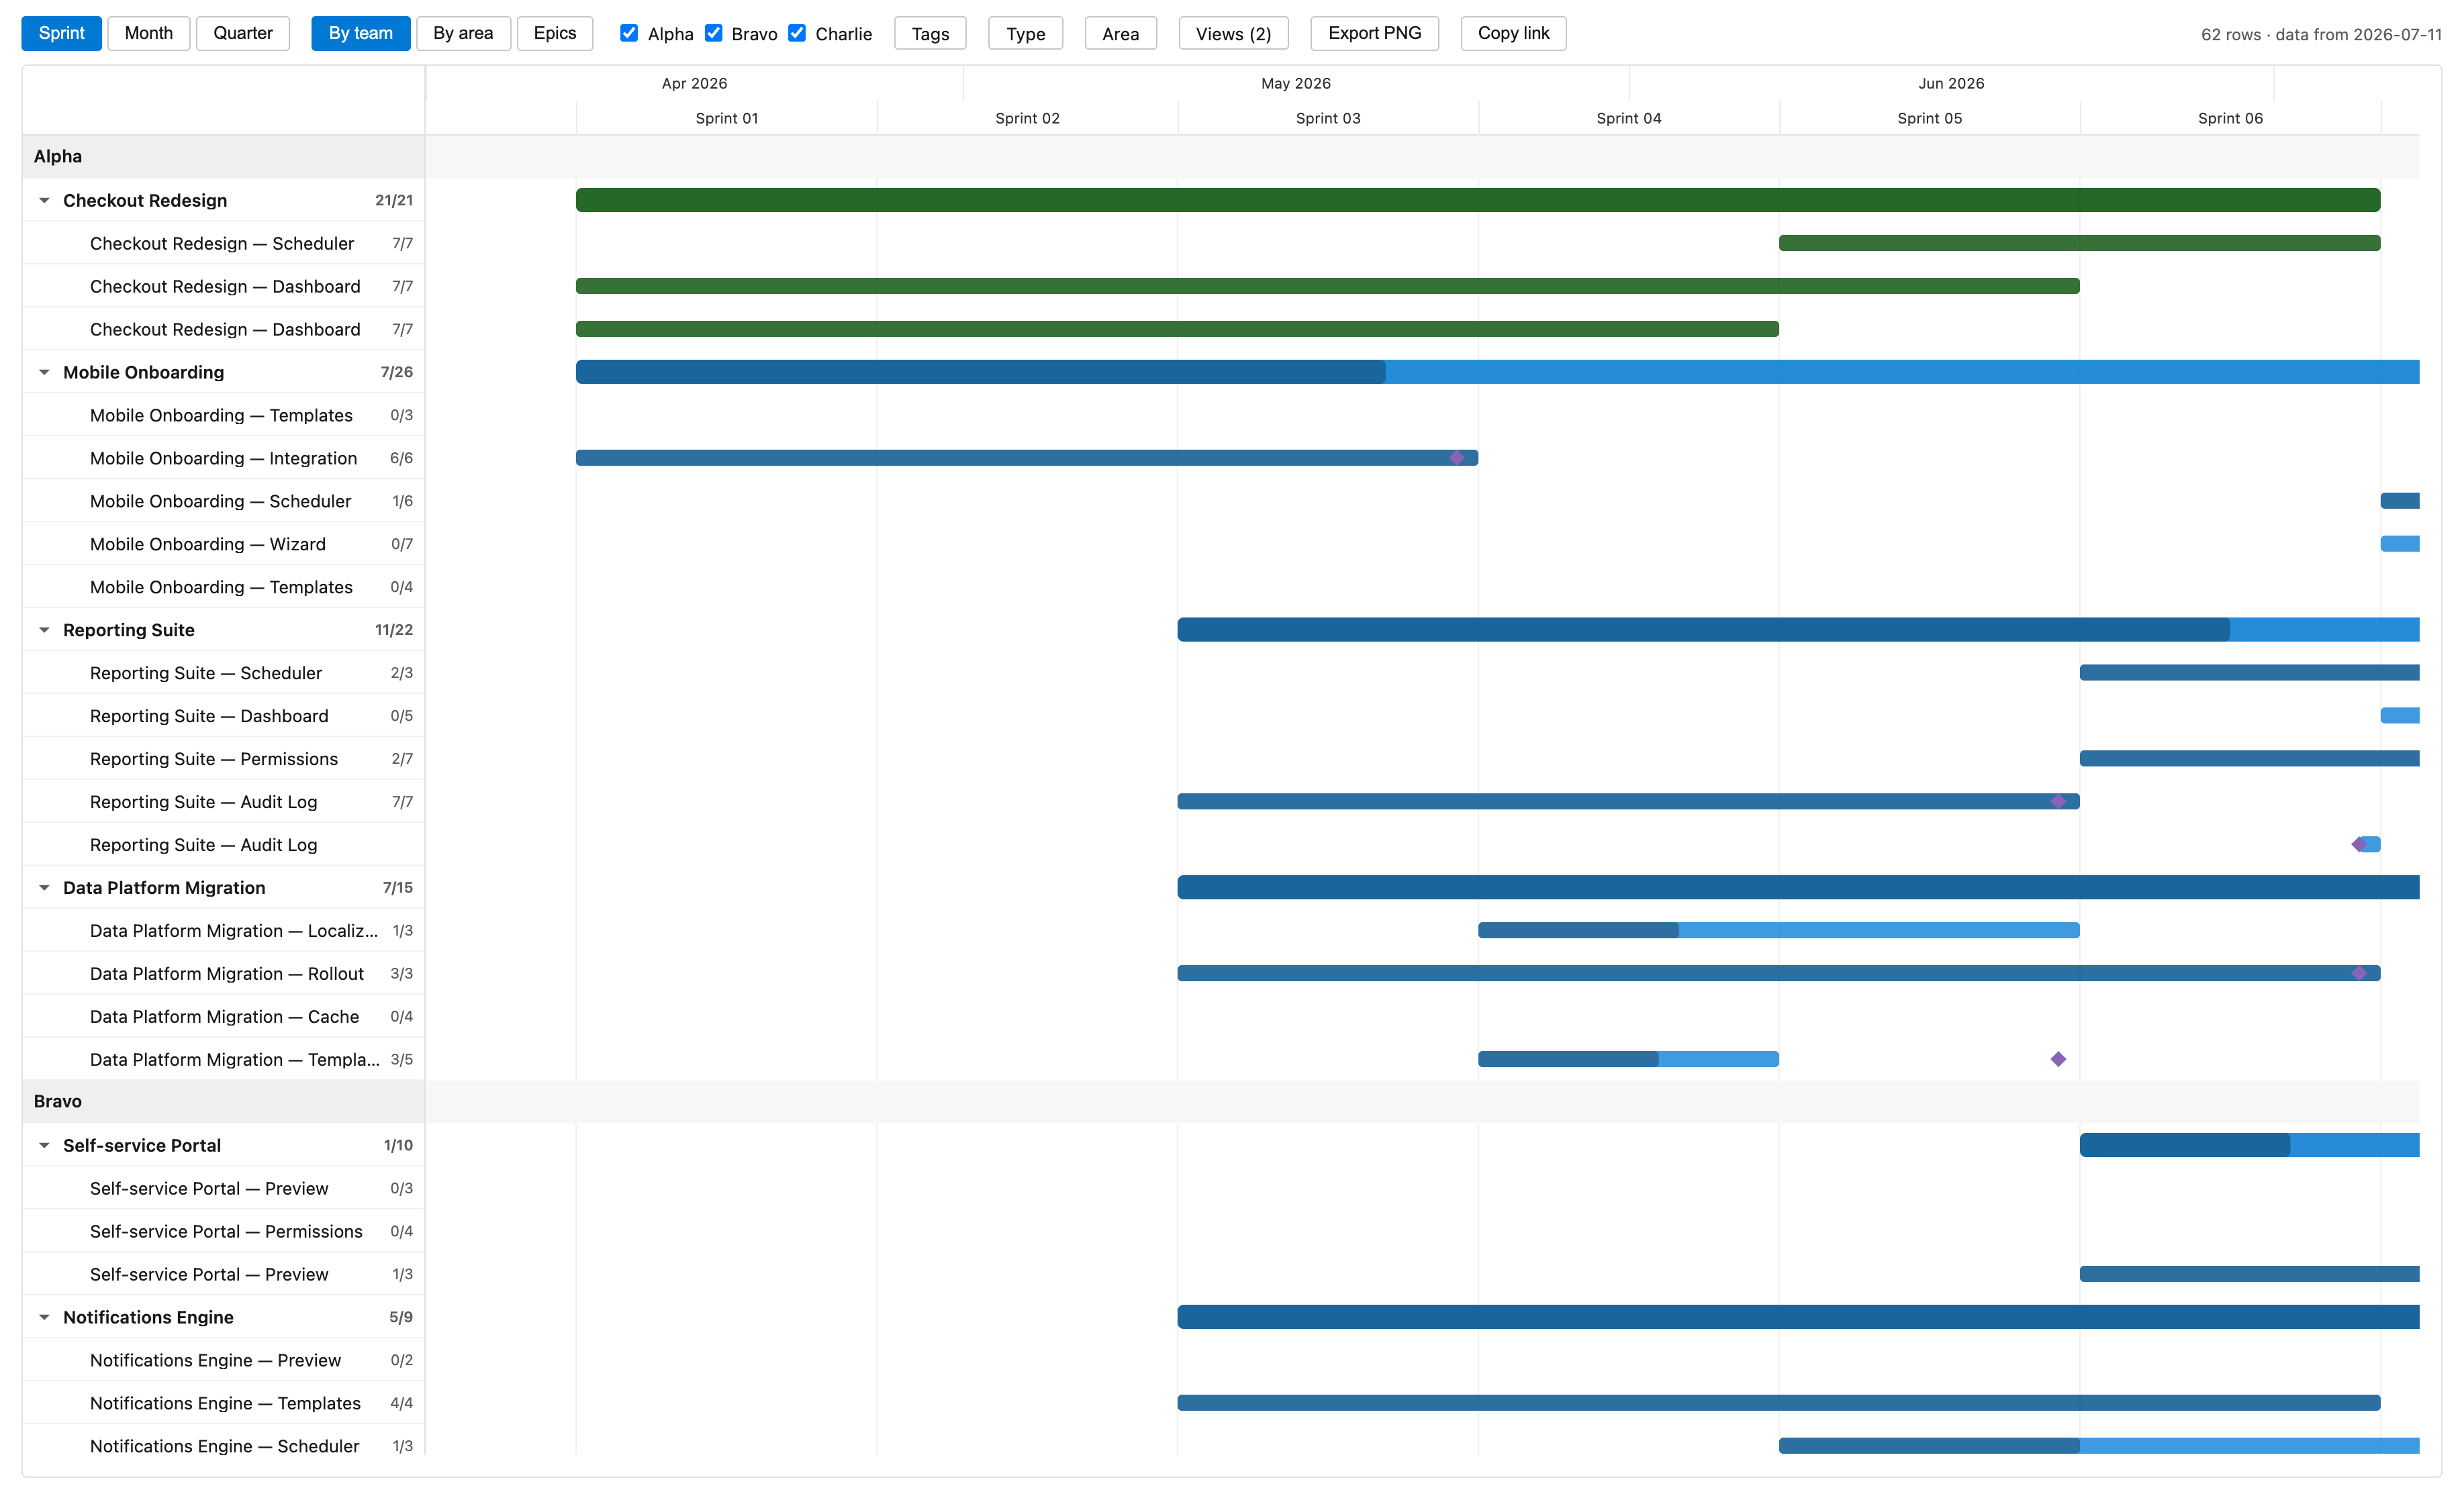Switch to Sprint view
2464x1494 pixels.
pyautogui.click(x=61, y=33)
